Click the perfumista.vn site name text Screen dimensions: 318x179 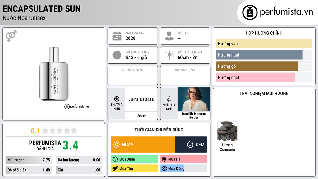(x=286, y=12)
